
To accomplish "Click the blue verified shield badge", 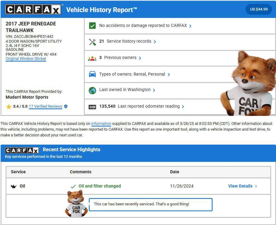I will 66,106.
